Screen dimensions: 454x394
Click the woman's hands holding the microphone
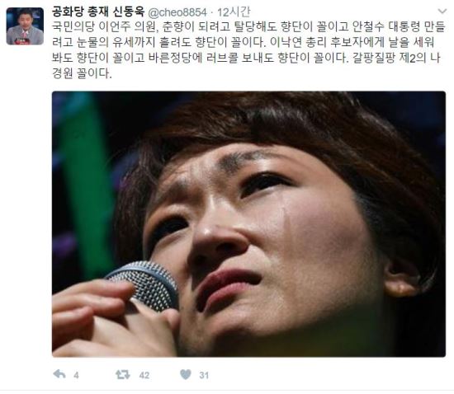pyautogui.click(x=113, y=320)
